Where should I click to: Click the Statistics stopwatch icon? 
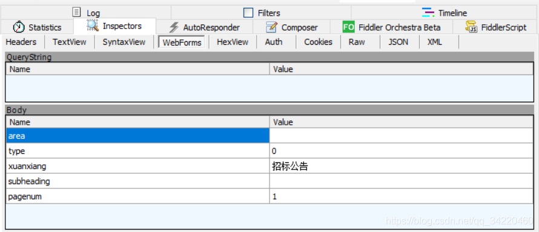point(19,27)
